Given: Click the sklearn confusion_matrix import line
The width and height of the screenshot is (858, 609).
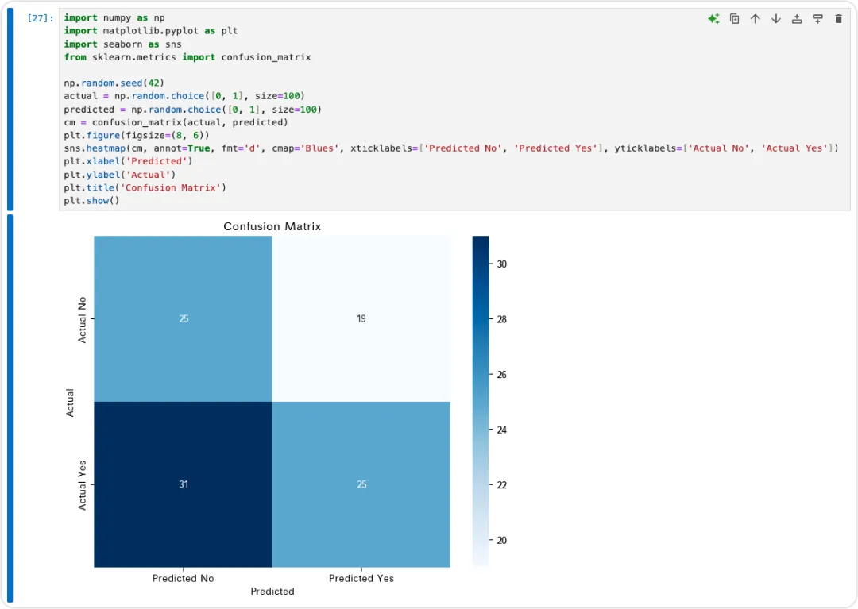Looking at the screenshot, I should tap(187, 57).
